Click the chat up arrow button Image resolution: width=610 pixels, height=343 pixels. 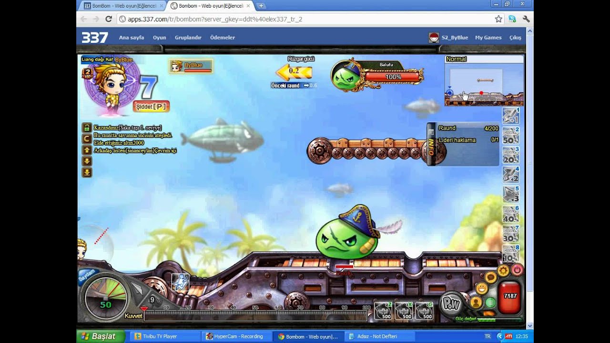tap(87, 150)
